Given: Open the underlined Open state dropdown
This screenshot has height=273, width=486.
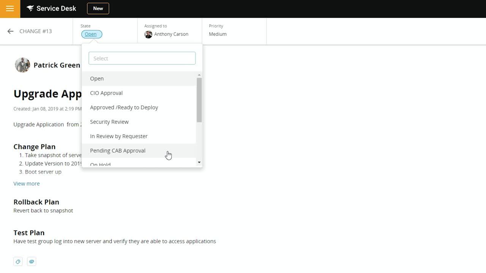Looking at the screenshot, I should pos(91,34).
